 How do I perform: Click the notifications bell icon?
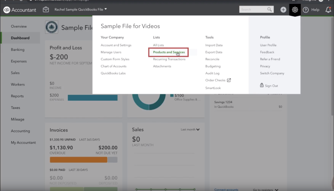[x=328, y=10]
